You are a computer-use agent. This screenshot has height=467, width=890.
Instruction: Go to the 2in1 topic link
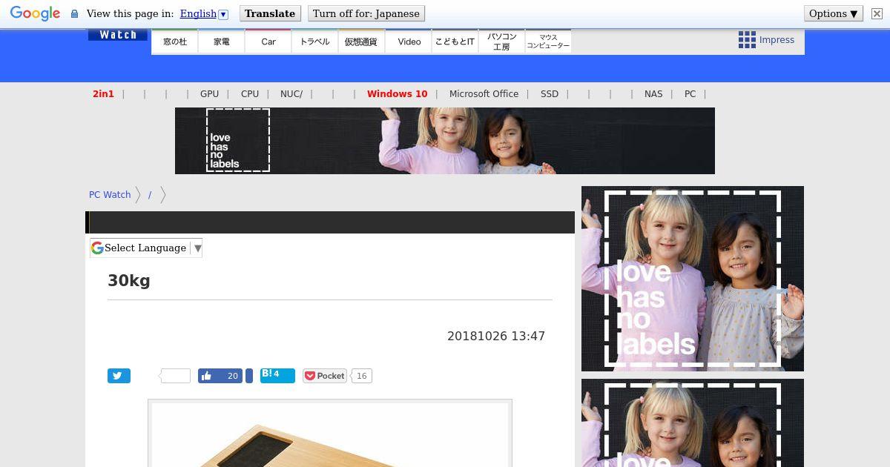pos(103,94)
